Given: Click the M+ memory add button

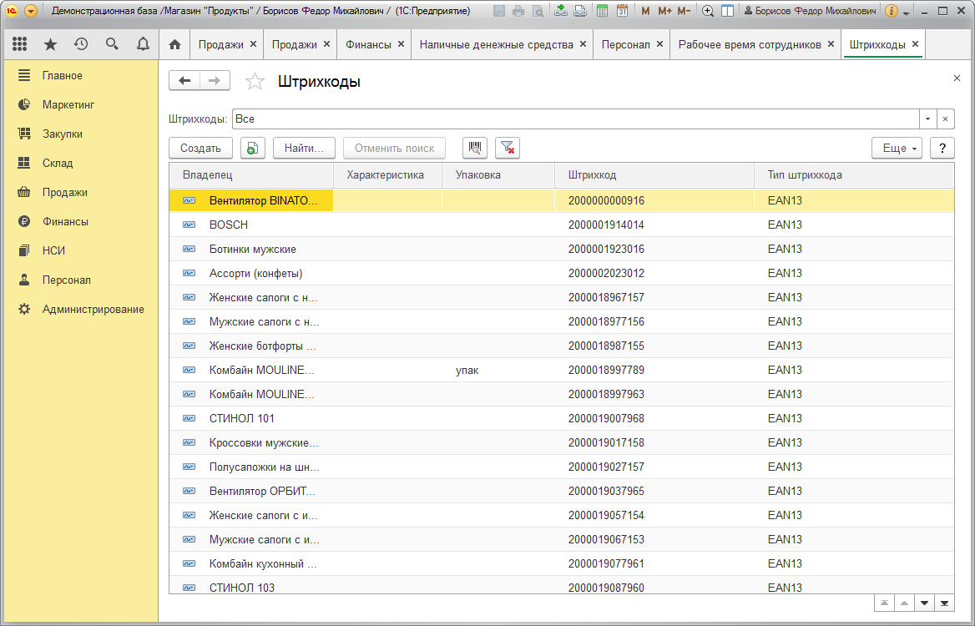Looking at the screenshot, I should click(664, 11).
